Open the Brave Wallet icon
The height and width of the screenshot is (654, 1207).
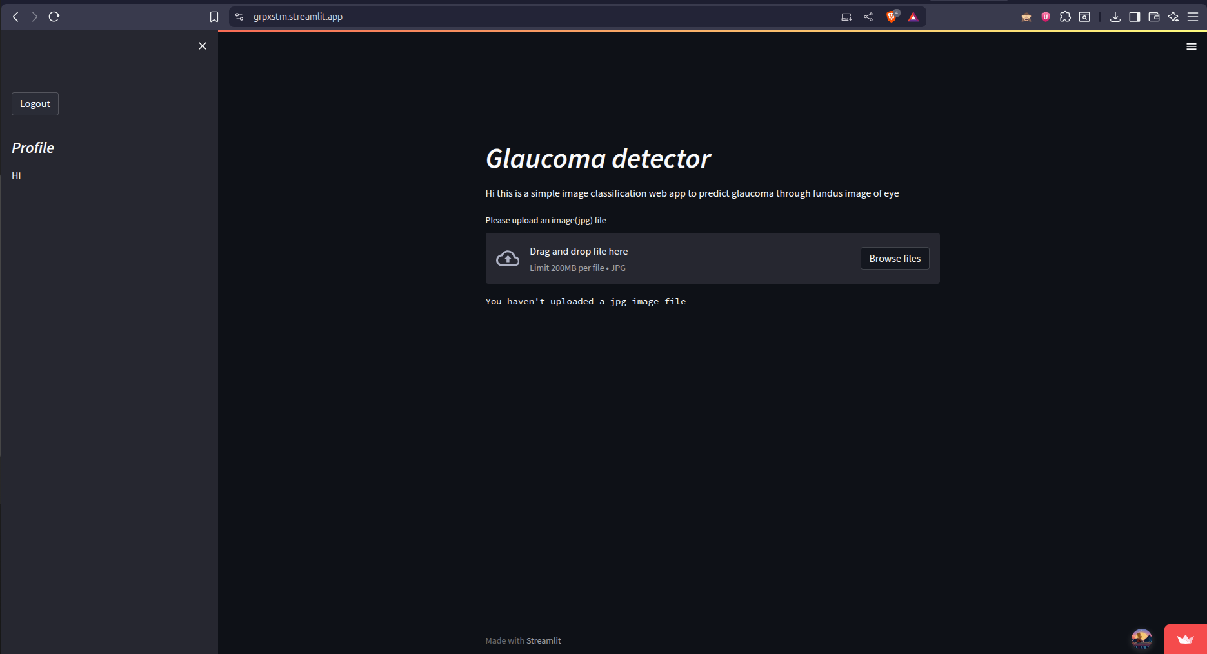click(1153, 17)
